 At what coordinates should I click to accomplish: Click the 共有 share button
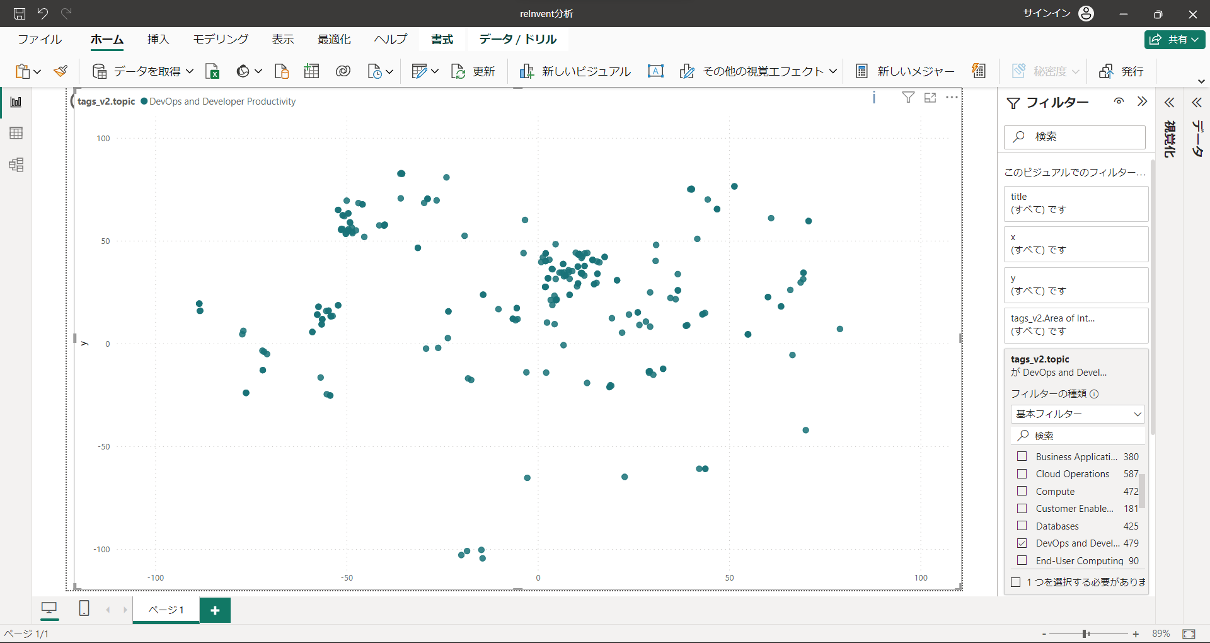click(x=1175, y=39)
